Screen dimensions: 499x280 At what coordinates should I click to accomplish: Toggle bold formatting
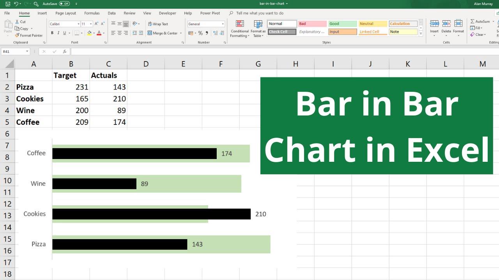coord(52,33)
